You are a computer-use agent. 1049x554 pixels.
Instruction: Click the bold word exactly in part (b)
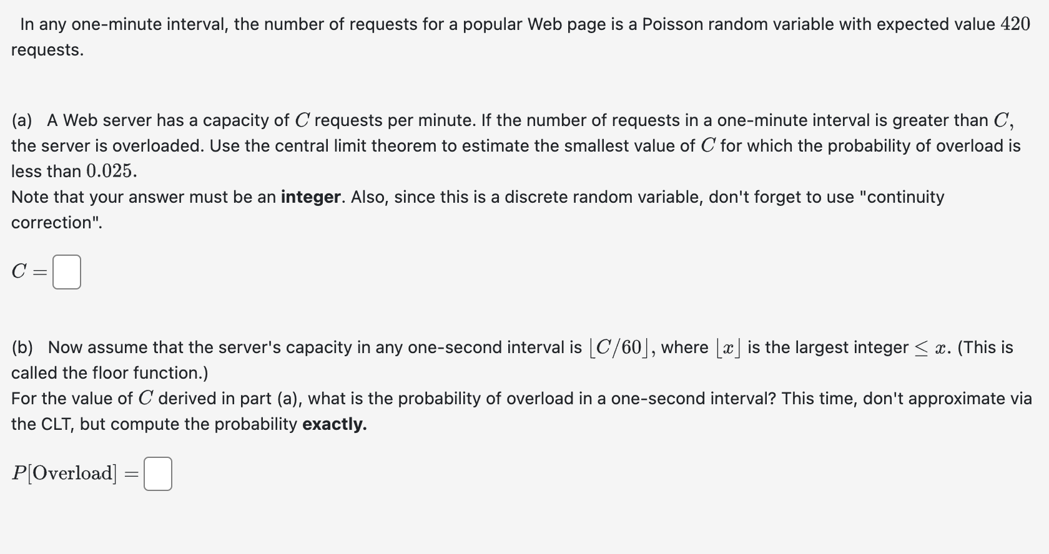(x=333, y=424)
